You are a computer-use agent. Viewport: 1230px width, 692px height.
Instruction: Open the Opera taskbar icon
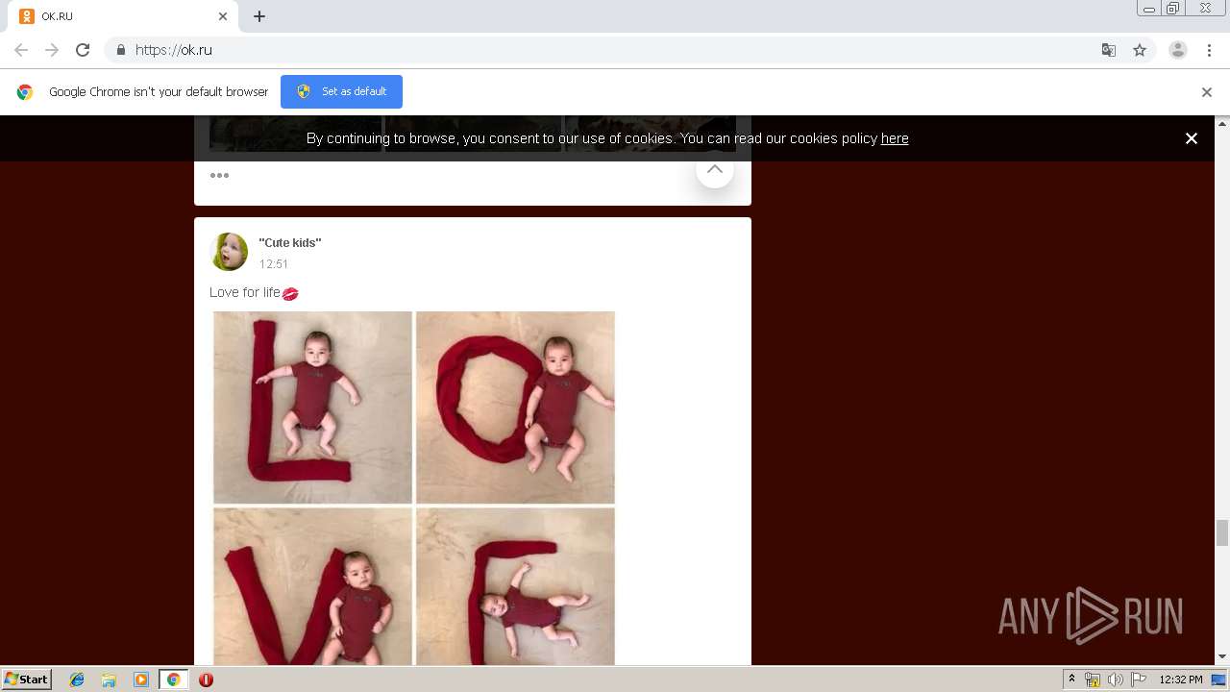206,680
